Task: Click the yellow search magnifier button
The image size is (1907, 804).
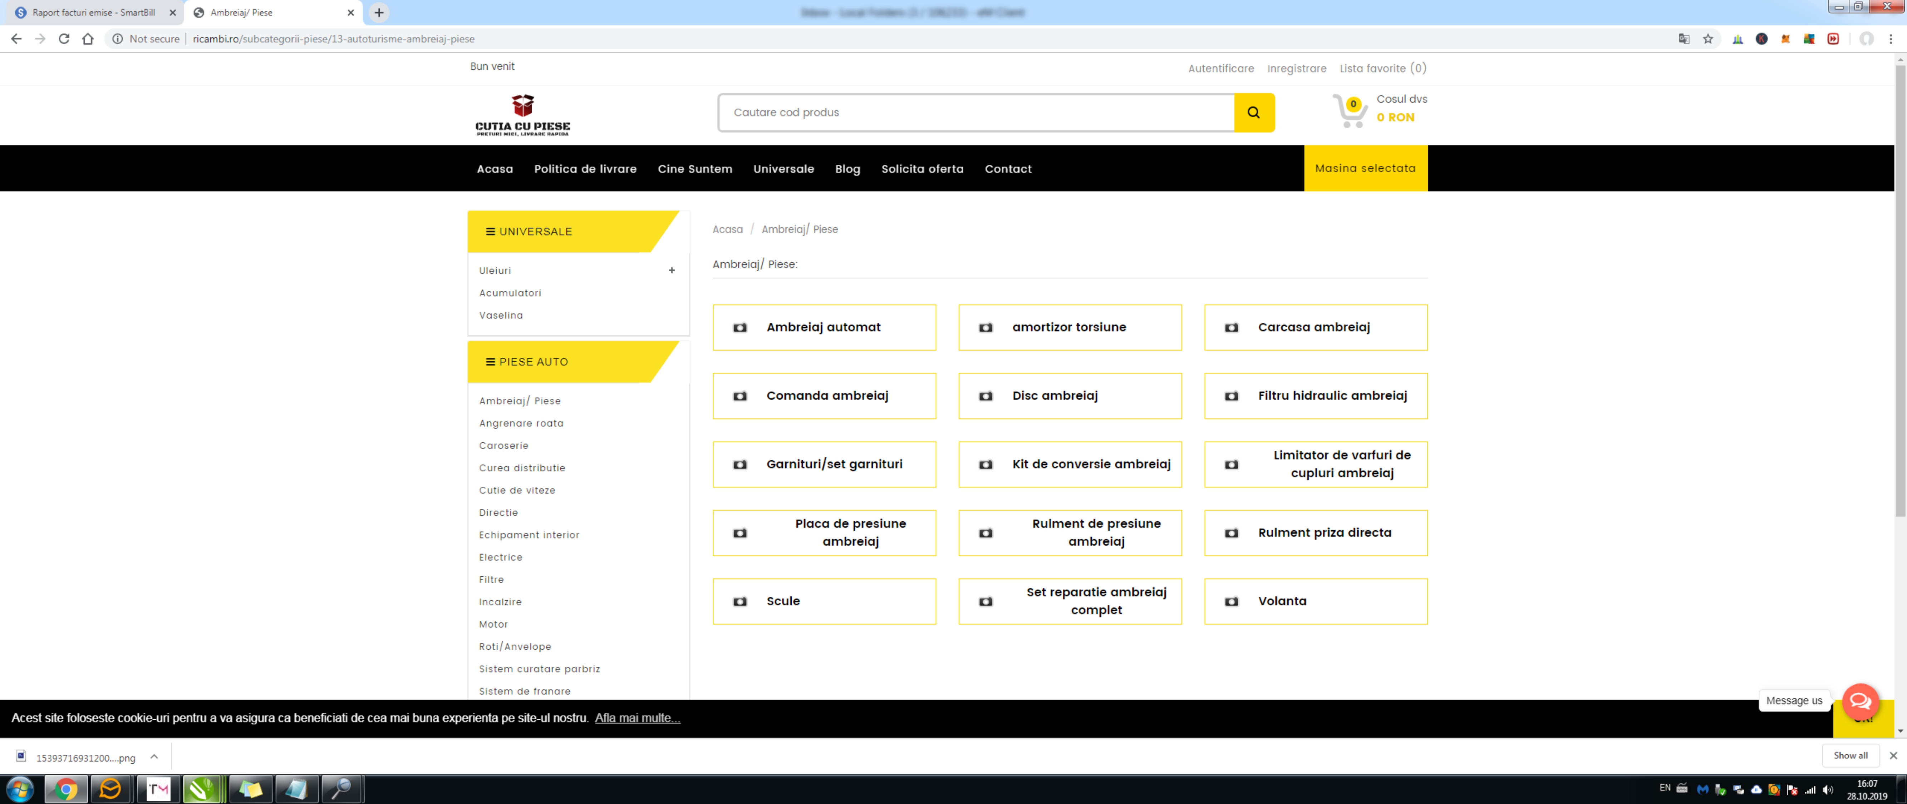Action: (x=1253, y=113)
